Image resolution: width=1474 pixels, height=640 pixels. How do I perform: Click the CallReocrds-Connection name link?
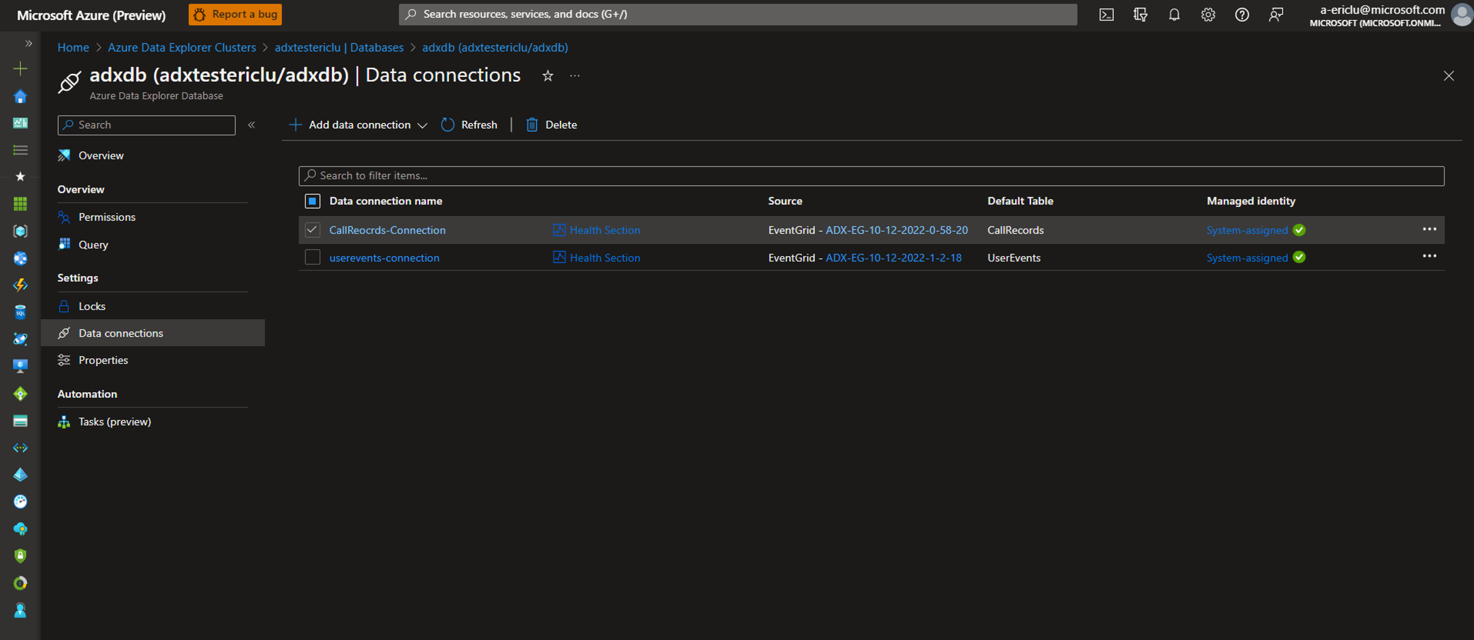tap(387, 230)
